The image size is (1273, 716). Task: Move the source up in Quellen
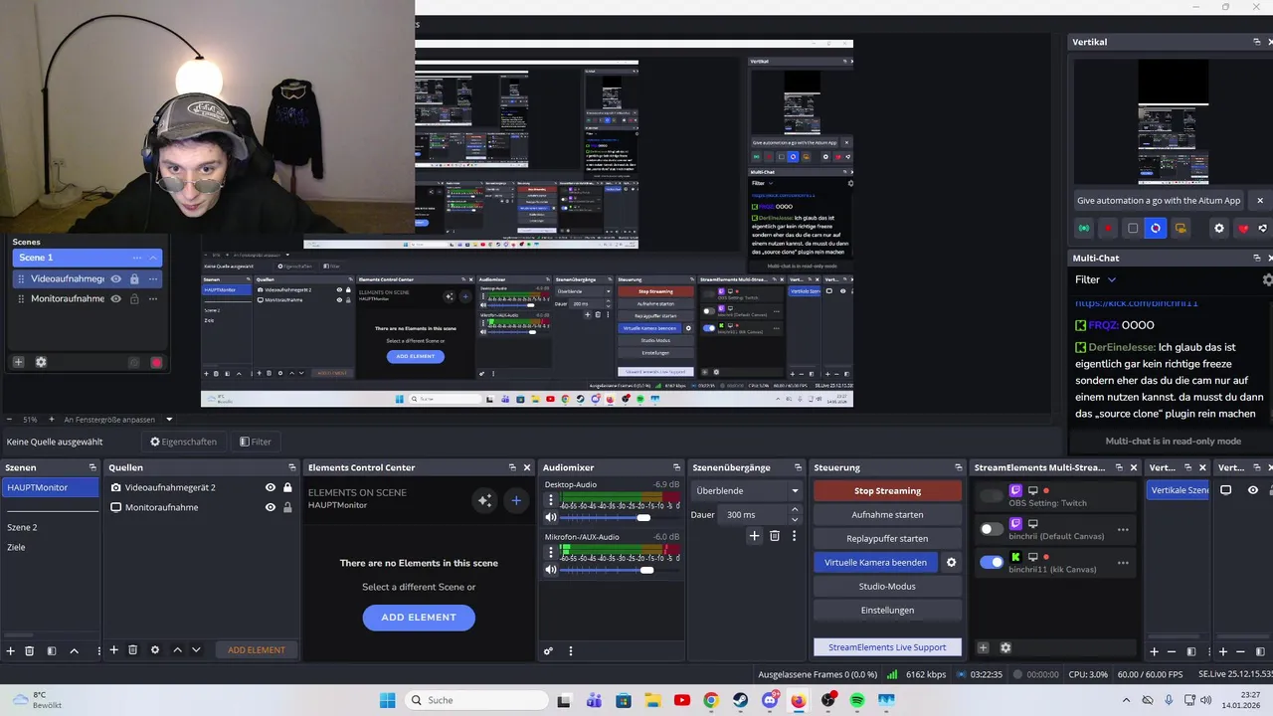pyautogui.click(x=177, y=650)
